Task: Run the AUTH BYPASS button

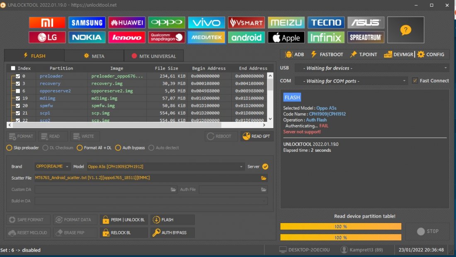Action: tap(172, 233)
